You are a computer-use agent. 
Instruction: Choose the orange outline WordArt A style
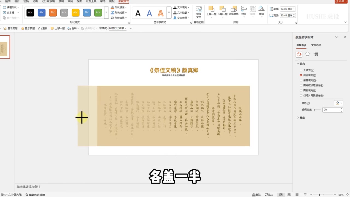pyautogui.click(x=161, y=13)
